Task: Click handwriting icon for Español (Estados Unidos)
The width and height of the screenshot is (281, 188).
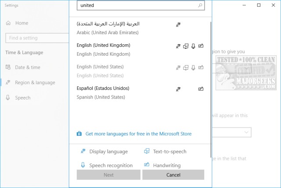Action: pos(201,89)
